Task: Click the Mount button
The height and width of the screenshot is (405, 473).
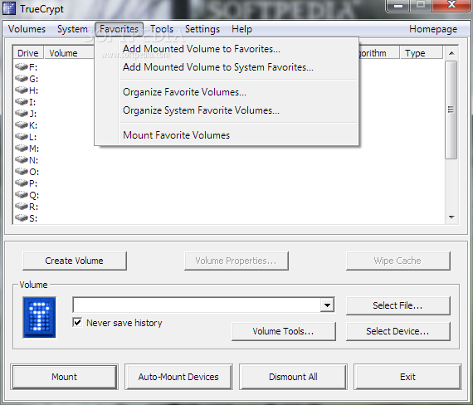Action: coord(64,377)
